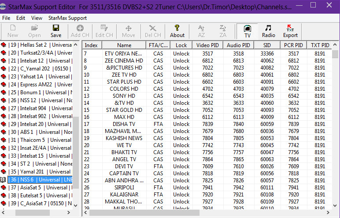Sort channels ZA descending
This screenshot has height=218, width=340.
(x=223, y=31)
